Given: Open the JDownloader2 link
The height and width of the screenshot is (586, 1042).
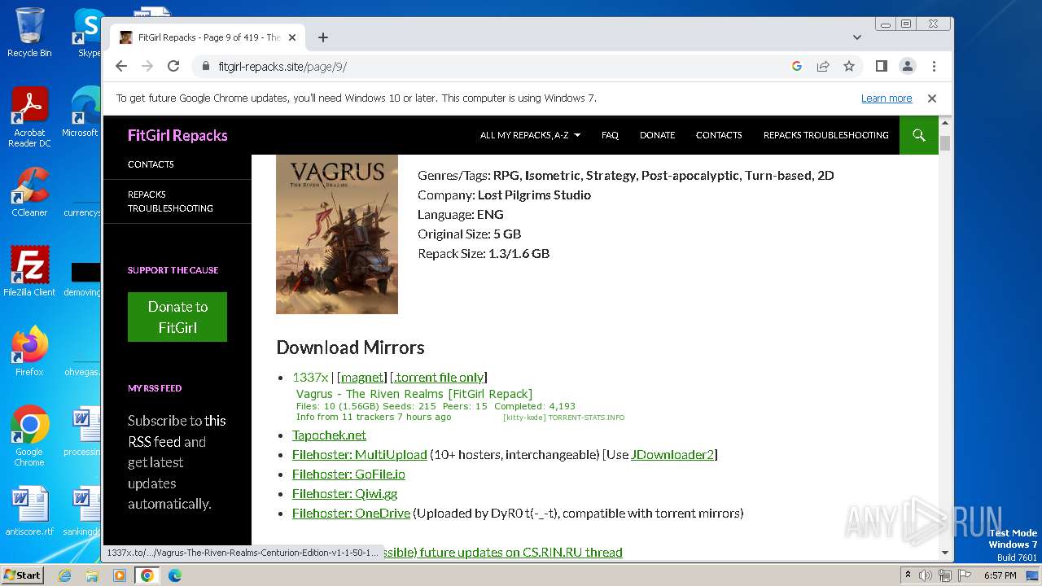Looking at the screenshot, I should [672, 455].
